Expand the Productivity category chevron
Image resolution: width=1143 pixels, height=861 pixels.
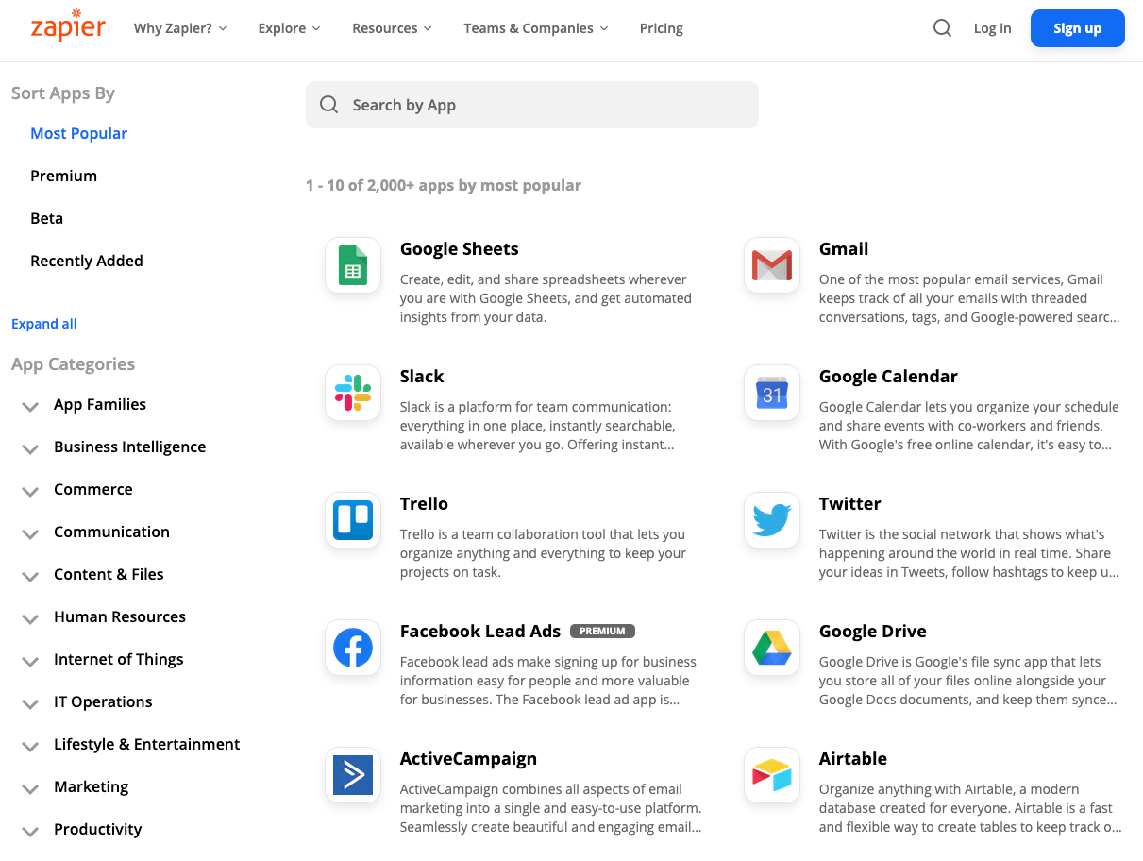tap(30, 832)
